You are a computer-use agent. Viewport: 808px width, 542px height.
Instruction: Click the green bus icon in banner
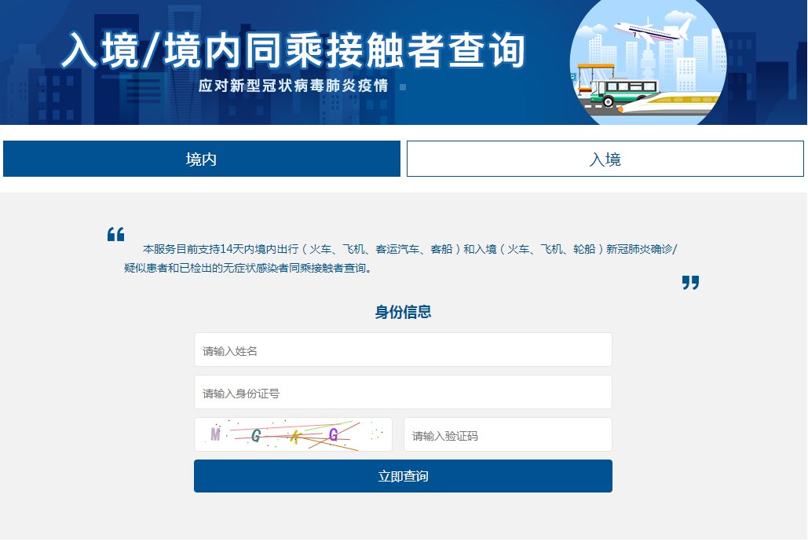[620, 91]
